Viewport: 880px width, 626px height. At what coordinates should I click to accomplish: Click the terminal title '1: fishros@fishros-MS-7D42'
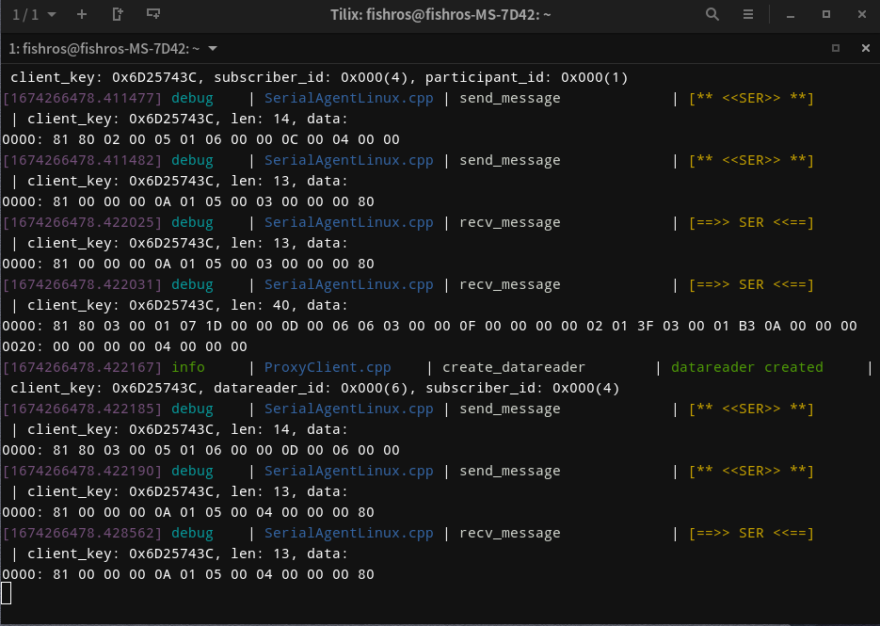104,48
